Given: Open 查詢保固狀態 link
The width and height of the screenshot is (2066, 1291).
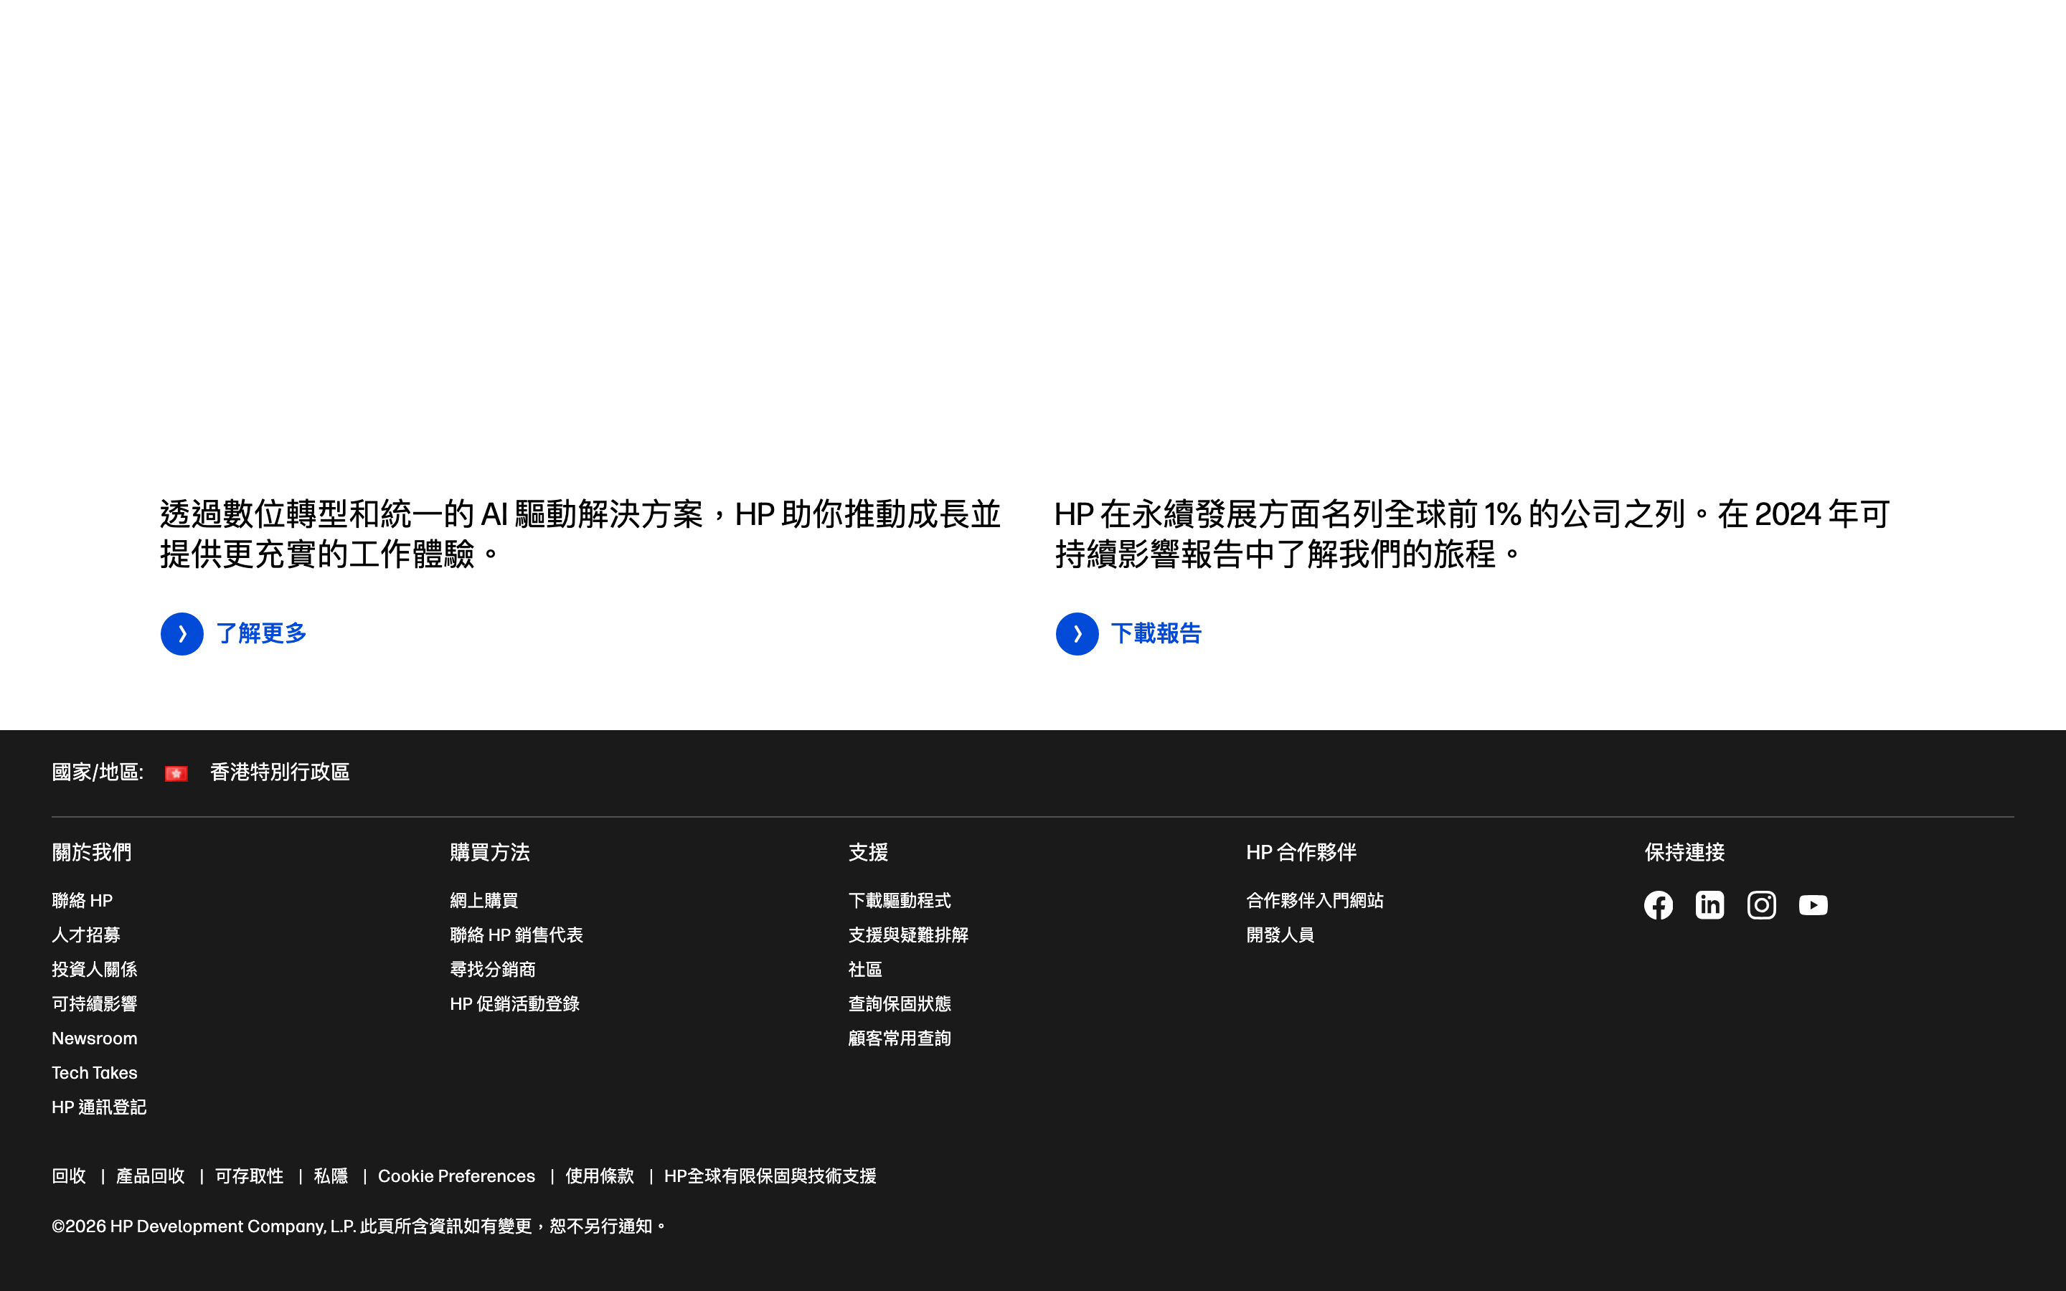Looking at the screenshot, I should [900, 1004].
